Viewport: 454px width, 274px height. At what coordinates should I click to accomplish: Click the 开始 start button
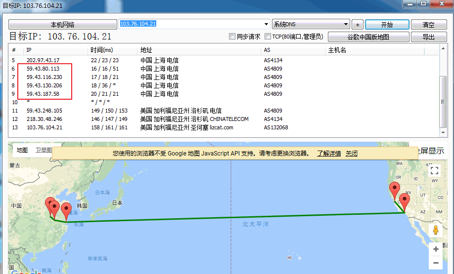387,25
